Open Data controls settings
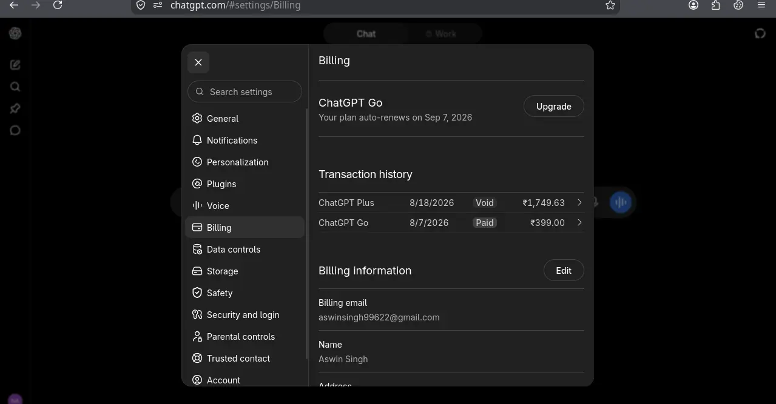776x404 pixels. 245,249
